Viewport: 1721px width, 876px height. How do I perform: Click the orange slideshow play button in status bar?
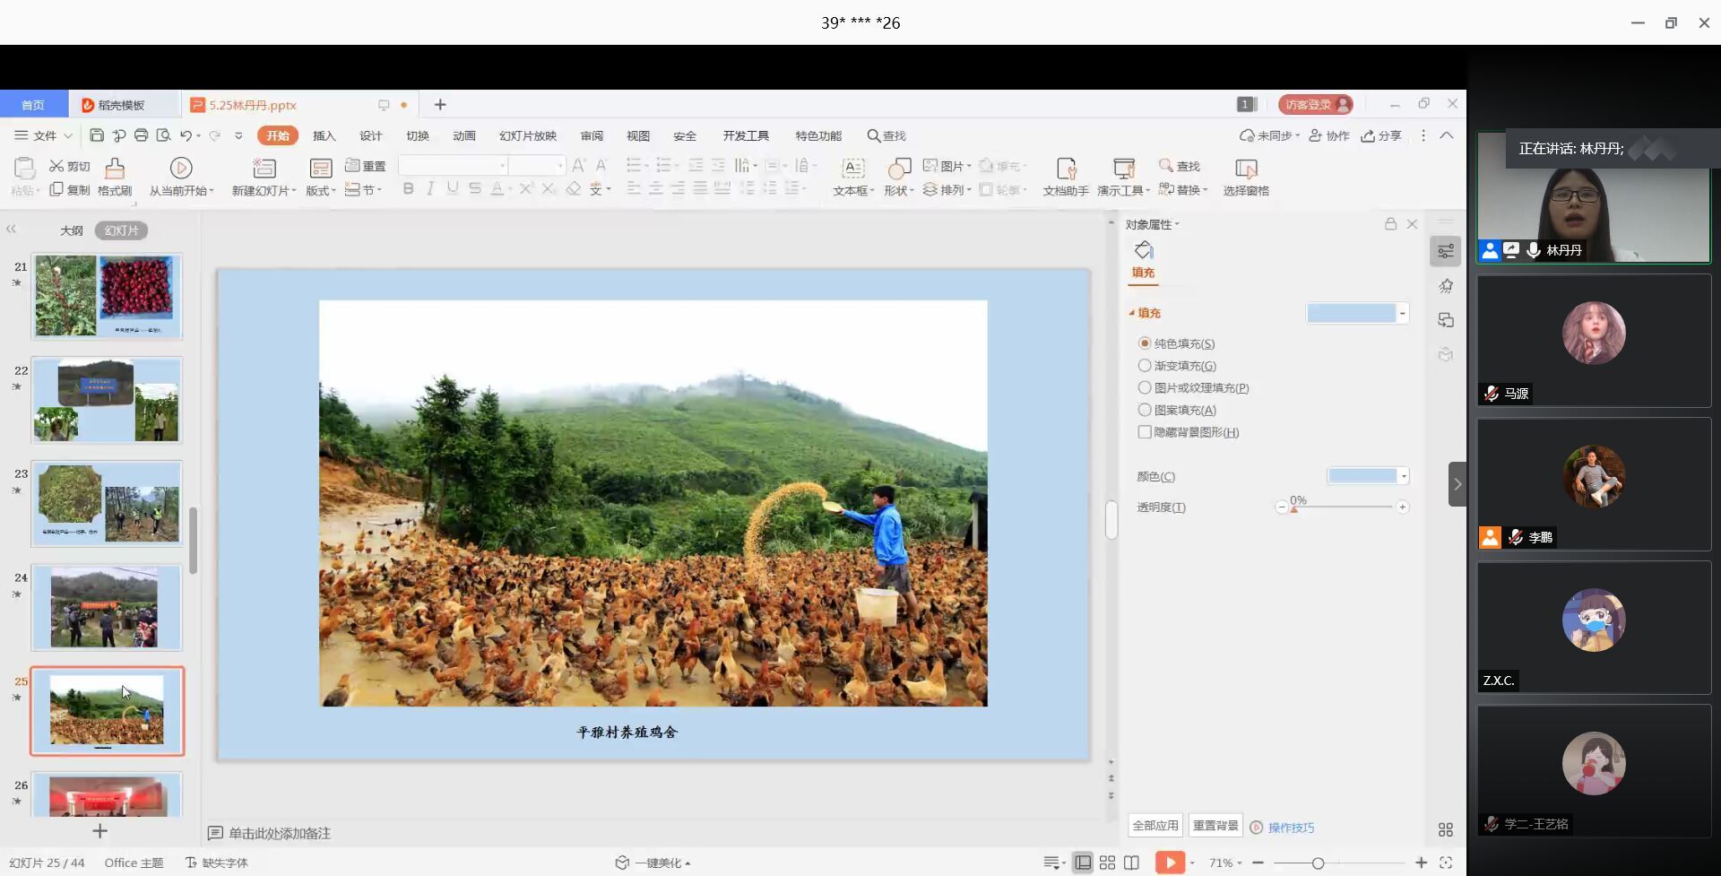tap(1170, 863)
